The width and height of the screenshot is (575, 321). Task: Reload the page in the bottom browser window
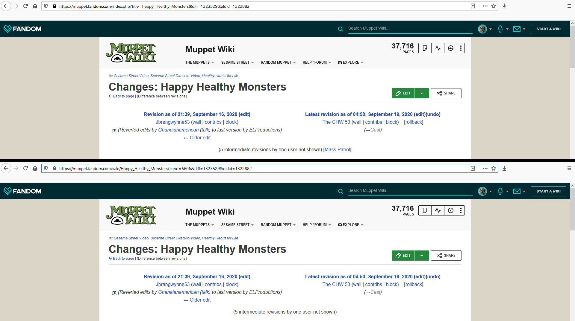tap(25, 168)
